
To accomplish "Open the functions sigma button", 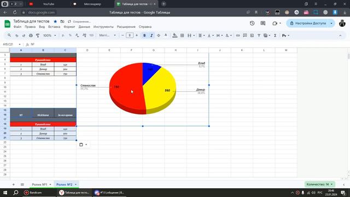I will click(275, 36).
